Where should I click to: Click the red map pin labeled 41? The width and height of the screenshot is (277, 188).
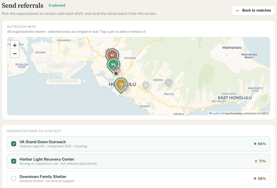click(112, 55)
